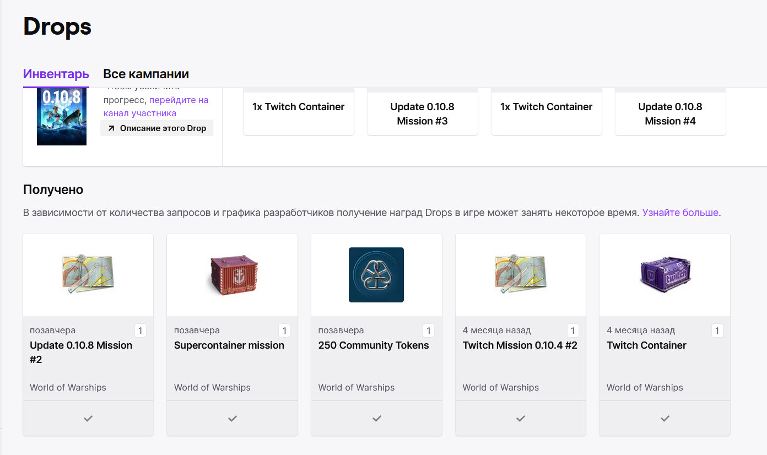
Task: Click the Supercontainer mission title
Action: pyautogui.click(x=229, y=345)
